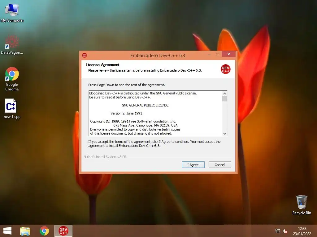Select the new 1.cpp file icon
This screenshot has width=317, height=237.
tap(12, 108)
